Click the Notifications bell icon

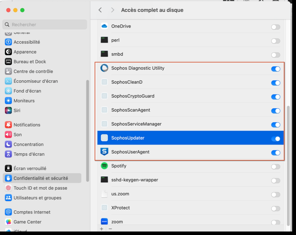pos(8,125)
